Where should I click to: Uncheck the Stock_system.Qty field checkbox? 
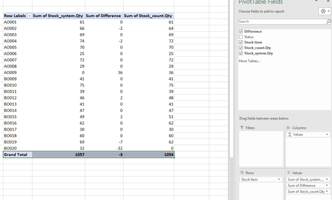pos(241,53)
